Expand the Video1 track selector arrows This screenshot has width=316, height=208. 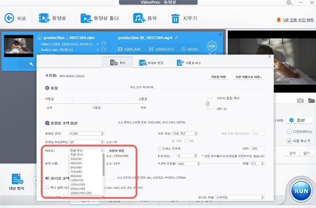97,44
